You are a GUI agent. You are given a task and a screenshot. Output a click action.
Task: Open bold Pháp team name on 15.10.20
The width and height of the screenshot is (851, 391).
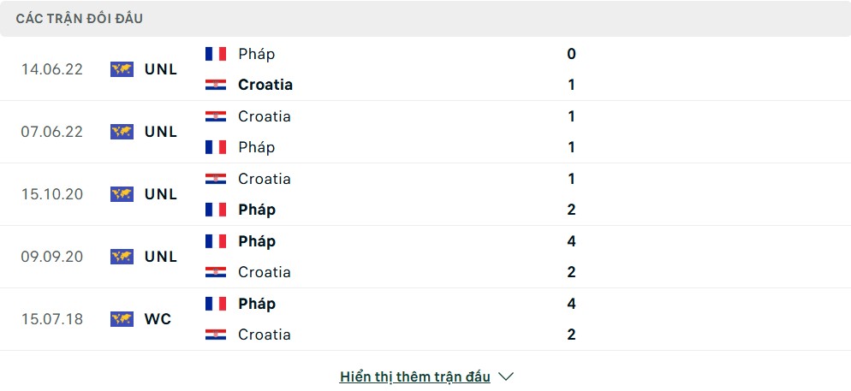257,210
